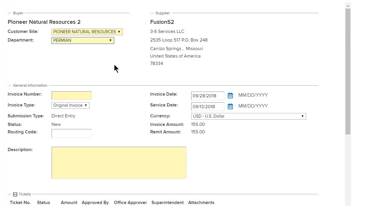Click the Amount column header
Screen dimensions: 367x206
[x=69, y=203]
